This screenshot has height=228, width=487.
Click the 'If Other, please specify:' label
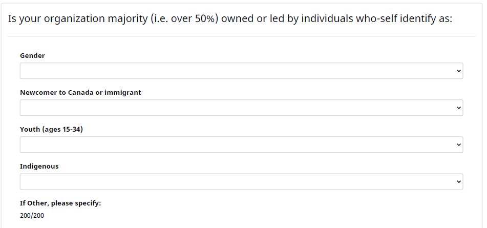tap(60, 203)
